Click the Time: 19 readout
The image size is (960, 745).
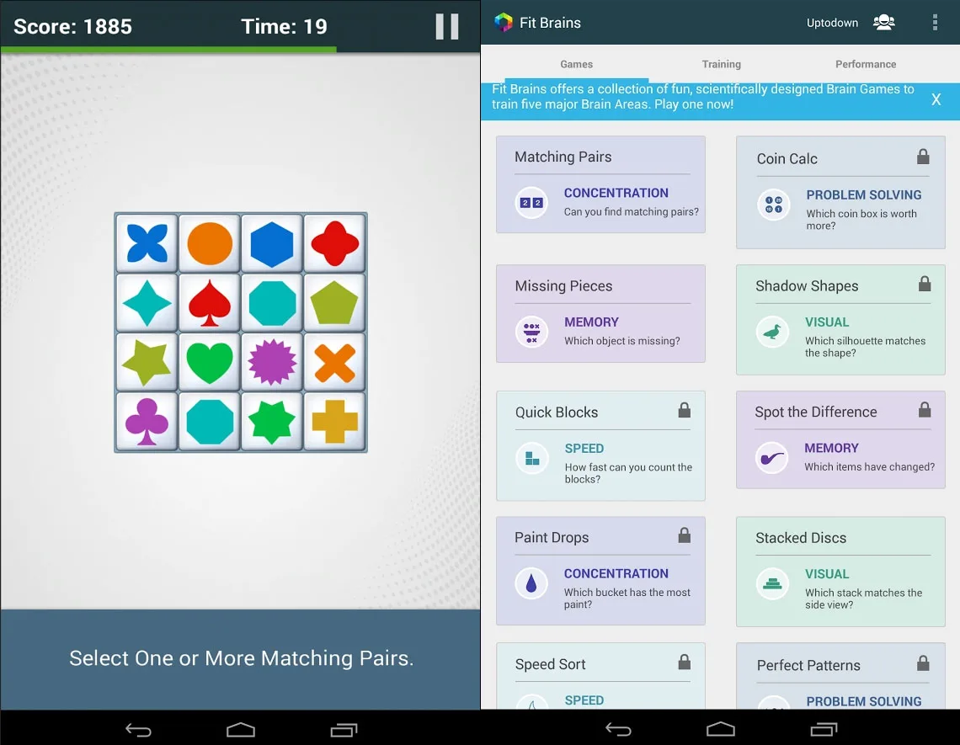(x=284, y=26)
